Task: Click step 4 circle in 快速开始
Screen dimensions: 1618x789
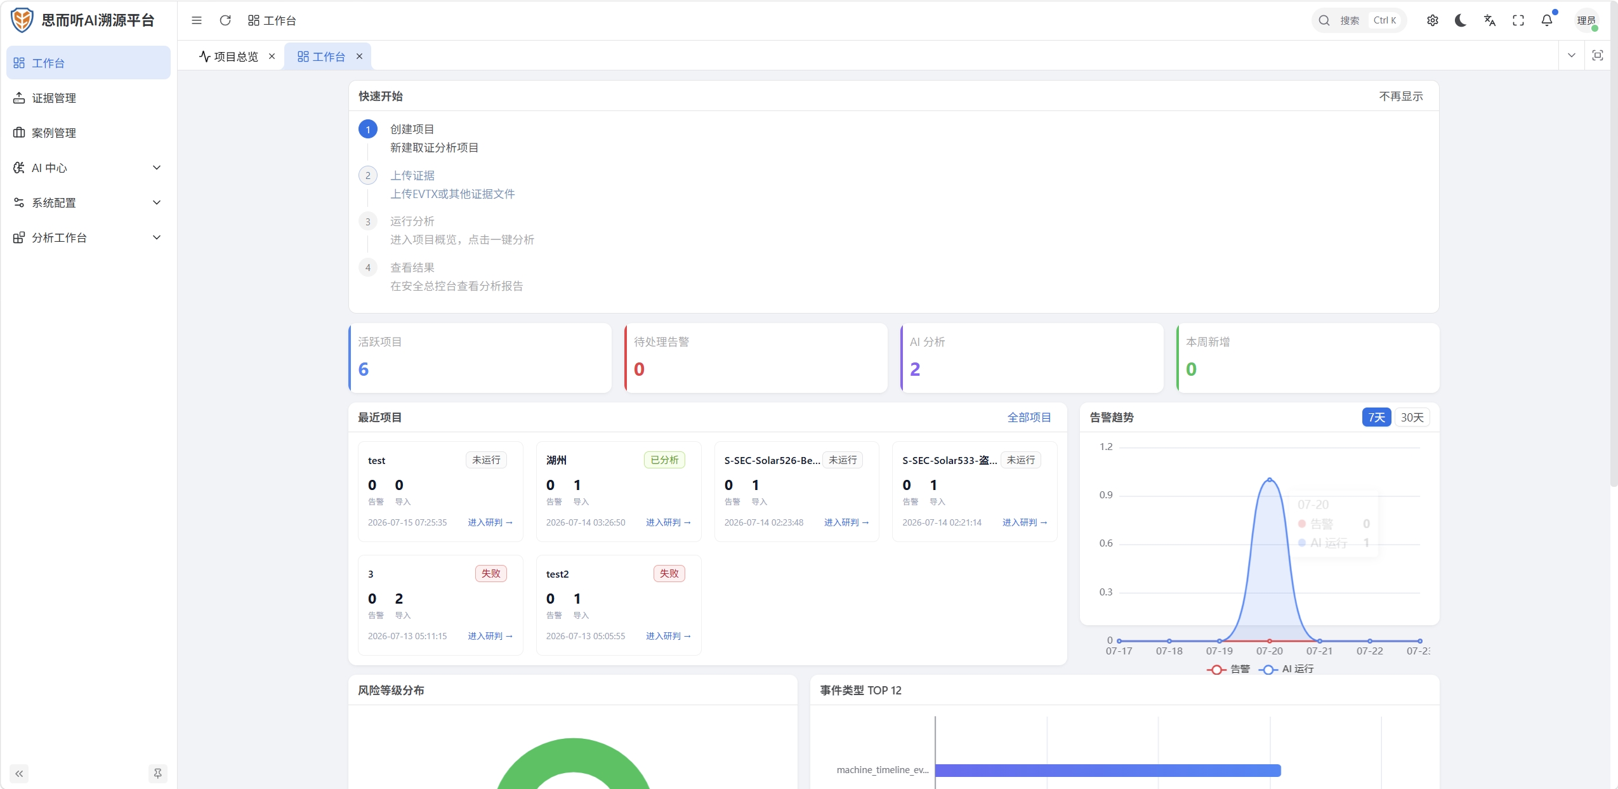Action: click(x=368, y=268)
